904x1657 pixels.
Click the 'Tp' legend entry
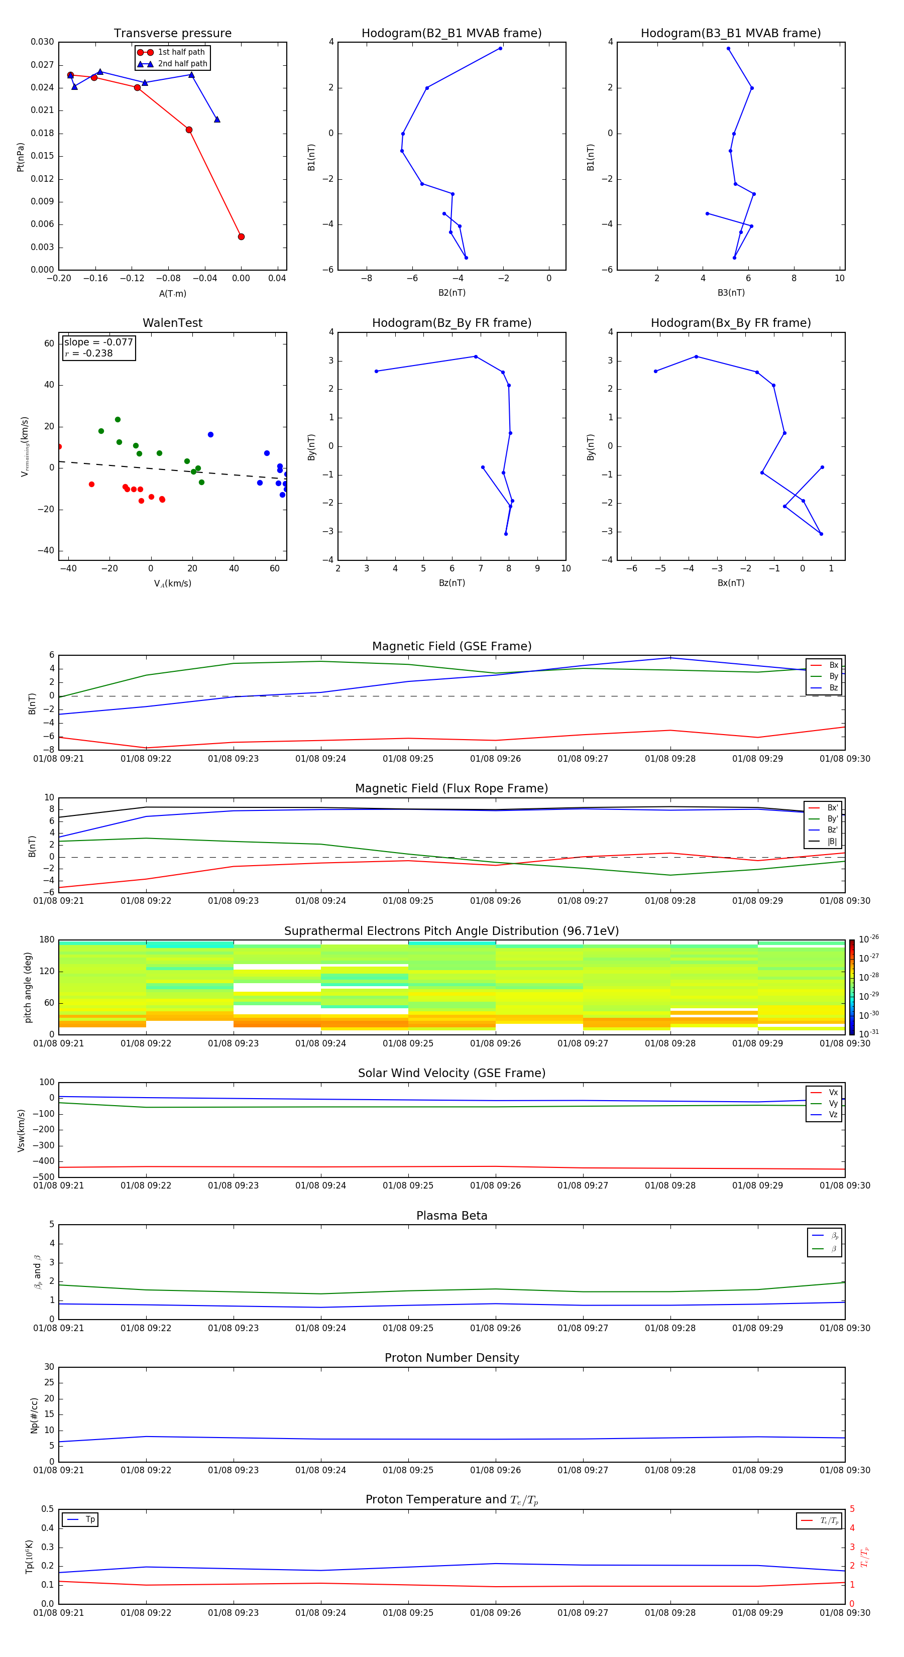click(80, 1519)
